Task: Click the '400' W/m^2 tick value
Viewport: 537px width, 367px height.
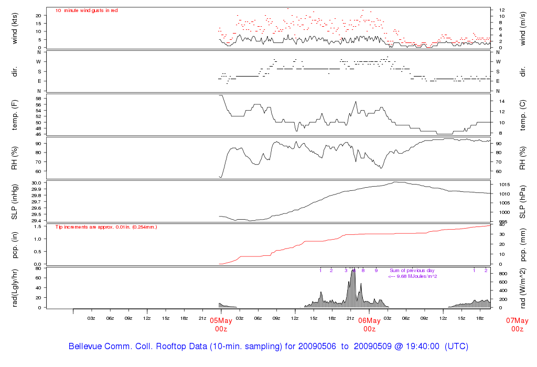Action: (x=503, y=290)
